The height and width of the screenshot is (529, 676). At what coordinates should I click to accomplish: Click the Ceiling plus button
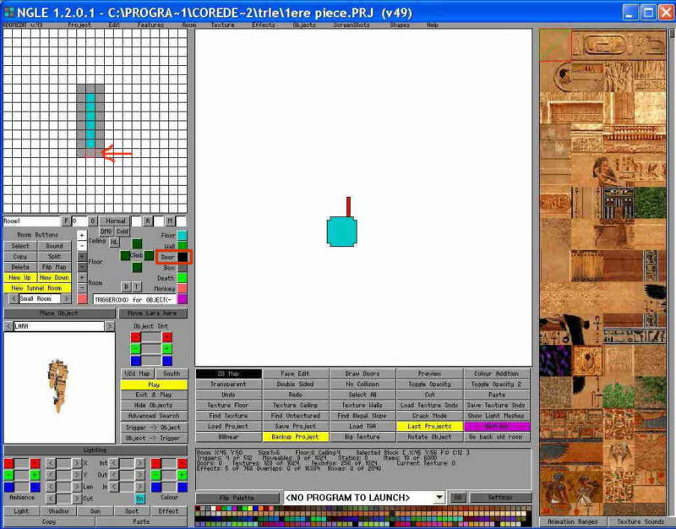pos(81,235)
